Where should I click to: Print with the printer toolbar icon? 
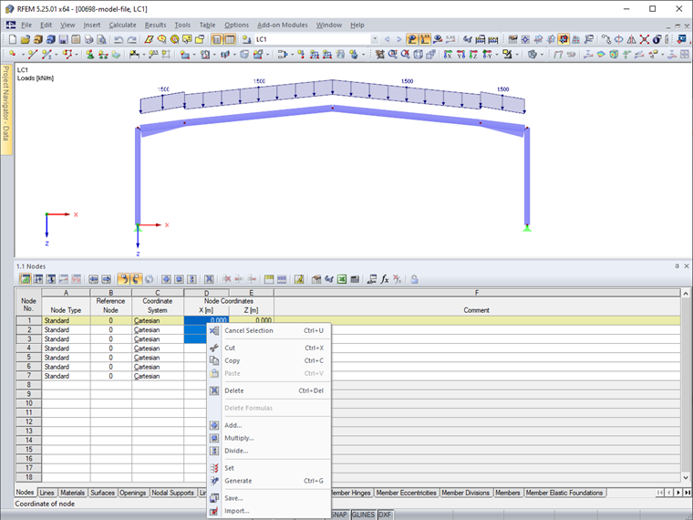pyautogui.click(x=88, y=39)
